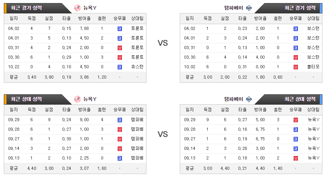This screenshot has height=179, width=327.
Task: Click the 승무패 column header in Tampa Bay recent table
Action: click(x=296, y=18)
